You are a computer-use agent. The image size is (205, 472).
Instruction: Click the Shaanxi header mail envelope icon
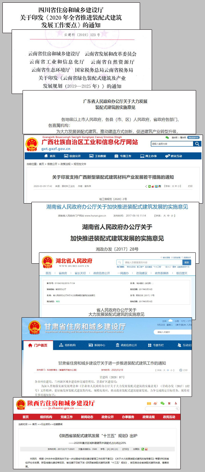click(x=149, y=403)
